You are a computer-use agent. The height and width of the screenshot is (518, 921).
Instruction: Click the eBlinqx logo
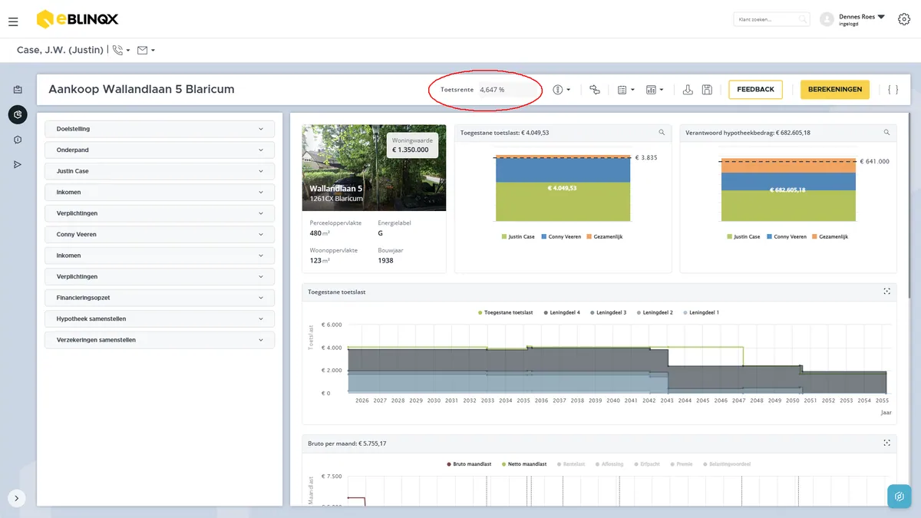(x=77, y=19)
